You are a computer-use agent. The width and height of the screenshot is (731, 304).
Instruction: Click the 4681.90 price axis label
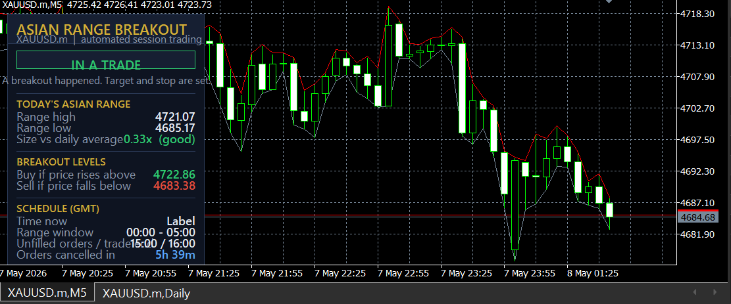click(x=697, y=234)
